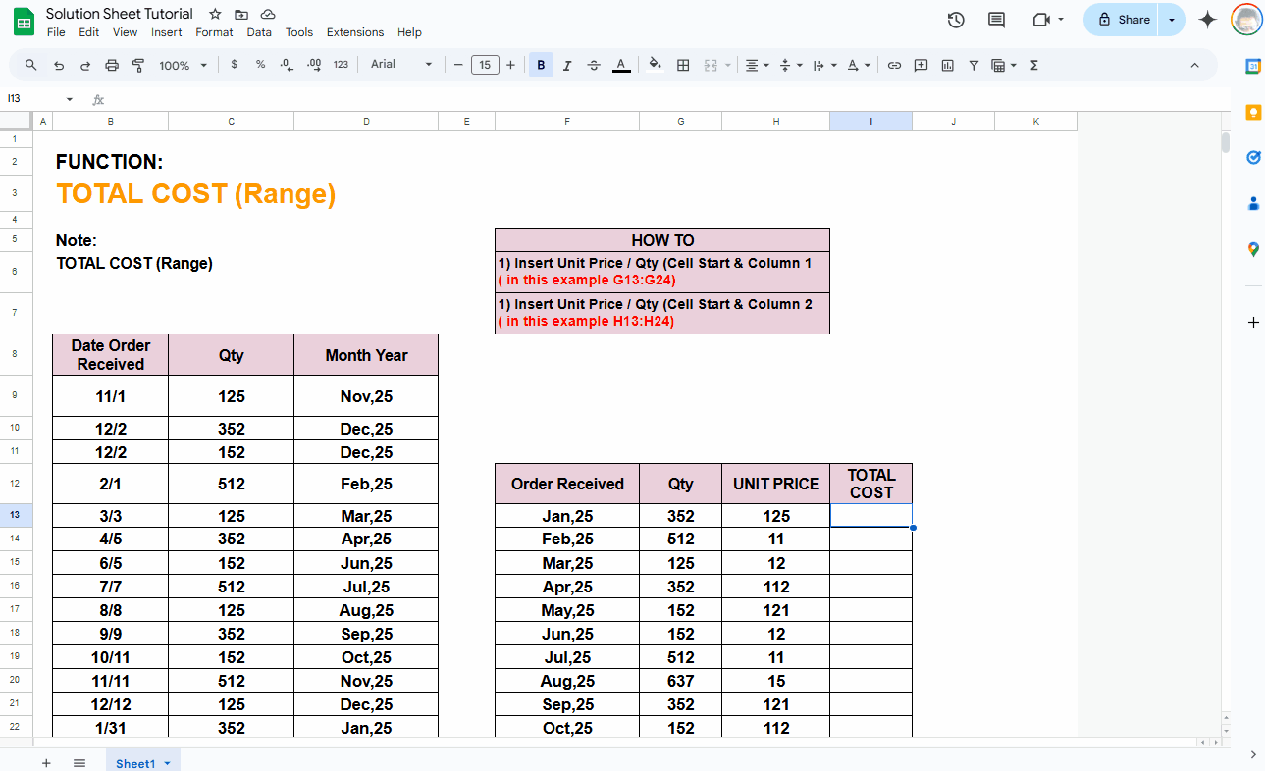
Task: Click the insert link icon
Action: point(894,65)
